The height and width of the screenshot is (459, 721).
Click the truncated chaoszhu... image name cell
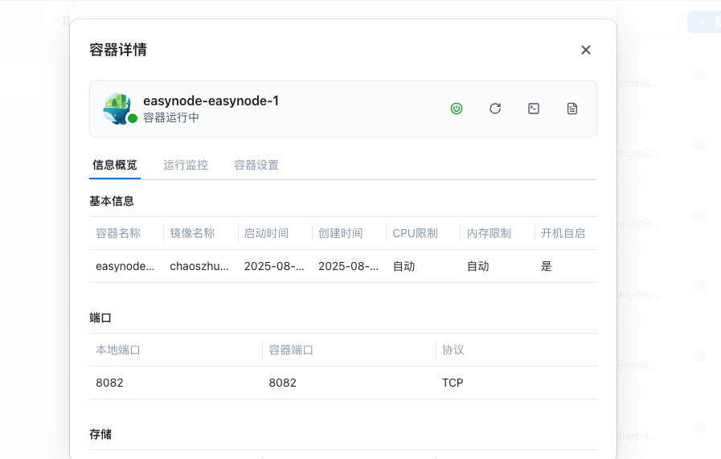coord(199,266)
